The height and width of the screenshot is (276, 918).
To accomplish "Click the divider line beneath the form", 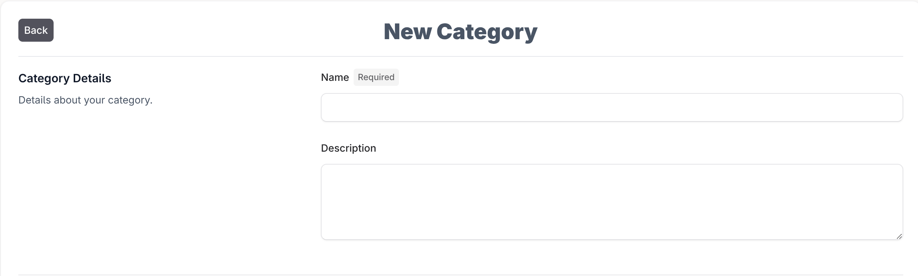I will [x=460, y=275].
